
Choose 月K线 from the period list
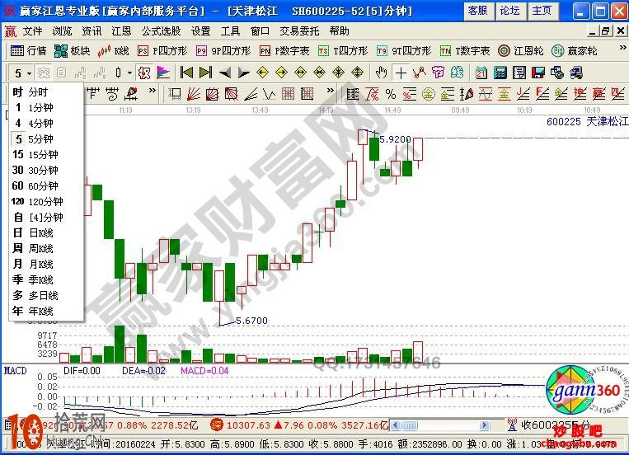(x=46, y=264)
